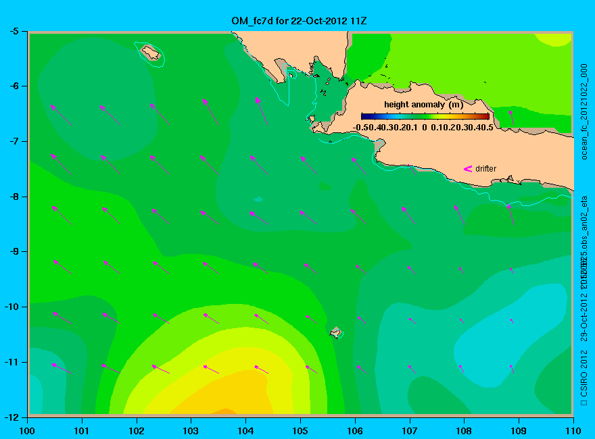
Task: Click the "height anomaly (m)" legend label
Action: tap(423, 105)
